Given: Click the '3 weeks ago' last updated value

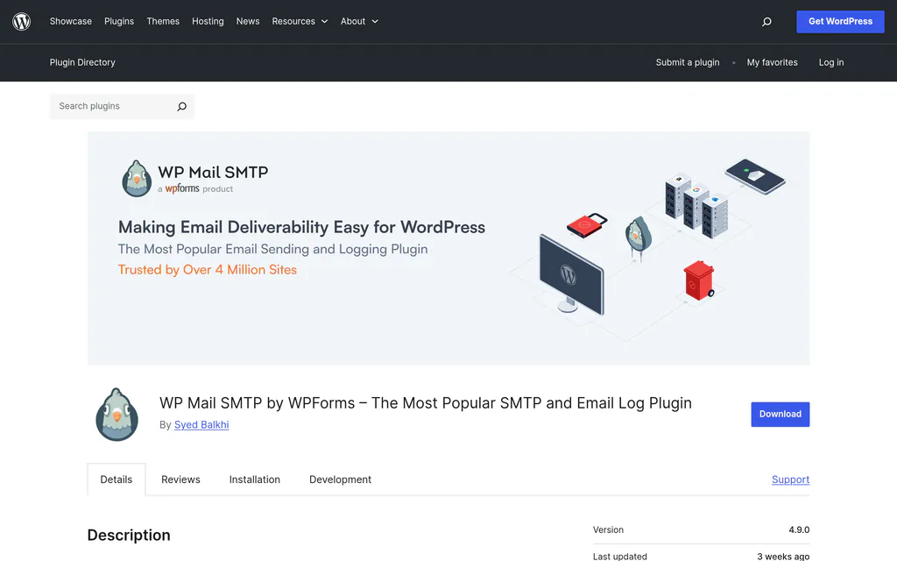Looking at the screenshot, I should [x=783, y=556].
